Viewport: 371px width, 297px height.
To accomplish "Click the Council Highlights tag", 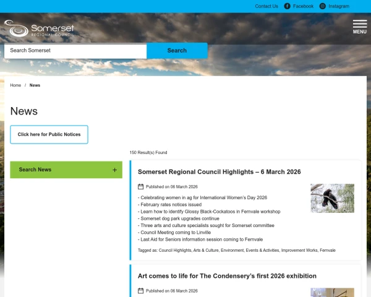I will tap(175, 251).
